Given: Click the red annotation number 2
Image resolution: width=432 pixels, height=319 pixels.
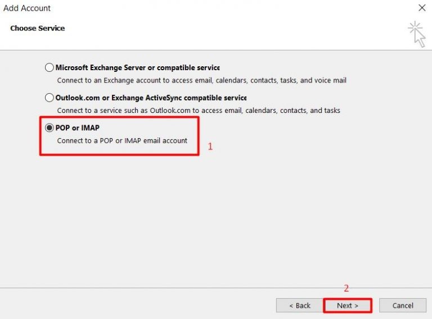Looking at the screenshot, I should pos(346,289).
